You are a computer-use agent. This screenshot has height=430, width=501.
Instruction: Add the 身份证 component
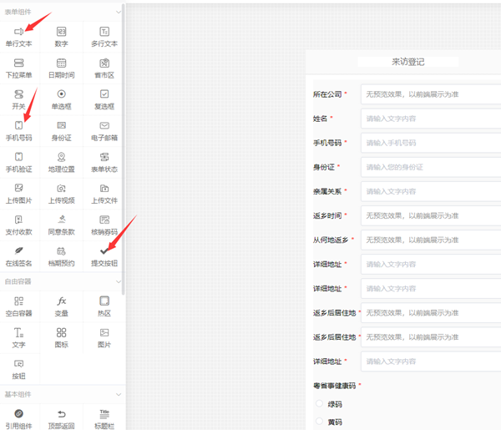[x=61, y=130]
